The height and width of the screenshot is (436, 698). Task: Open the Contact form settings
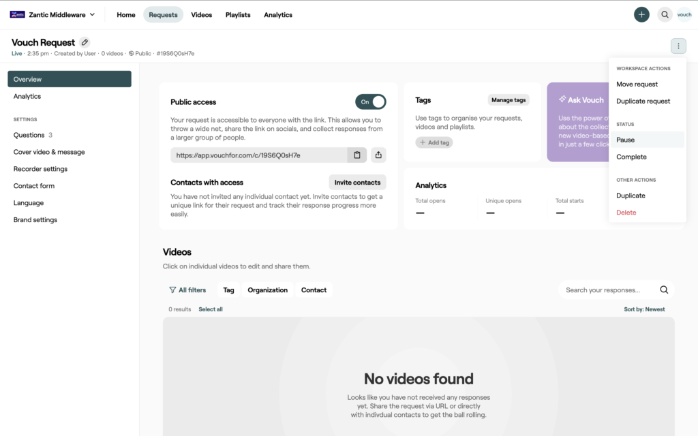tap(34, 185)
